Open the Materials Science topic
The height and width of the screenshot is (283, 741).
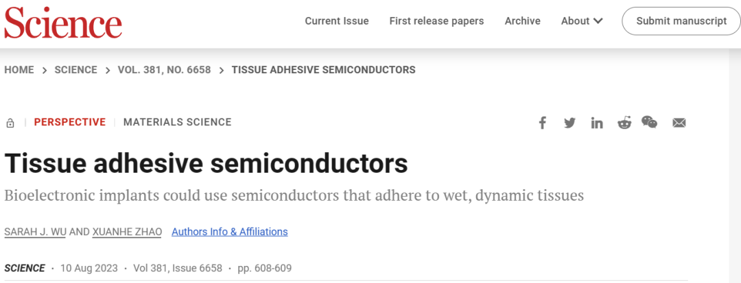pyautogui.click(x=177, y=122)
